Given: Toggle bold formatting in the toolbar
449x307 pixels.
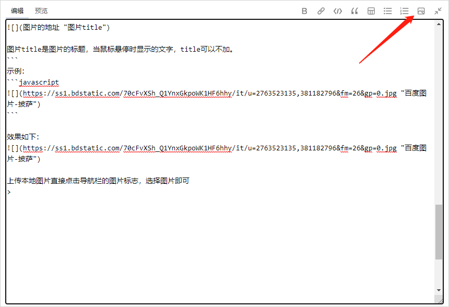Looking at the screenshot, I should (x=304, y=11).
